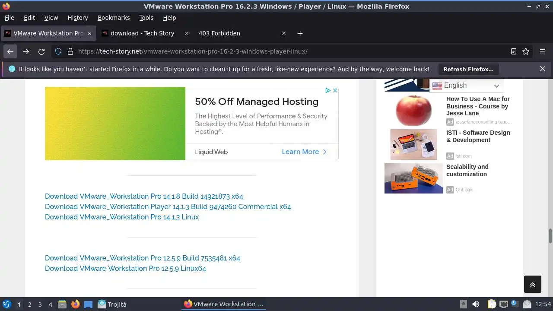
Task: Show site security lock information
Action: coord(70,51)
